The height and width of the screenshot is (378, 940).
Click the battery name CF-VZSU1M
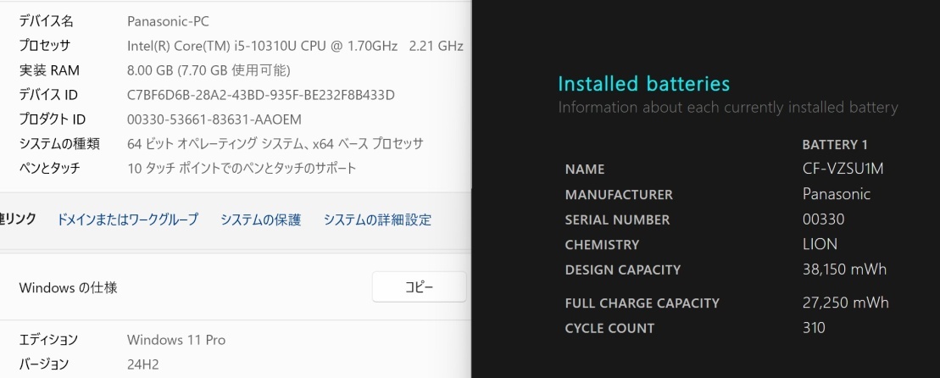[843, 169]
